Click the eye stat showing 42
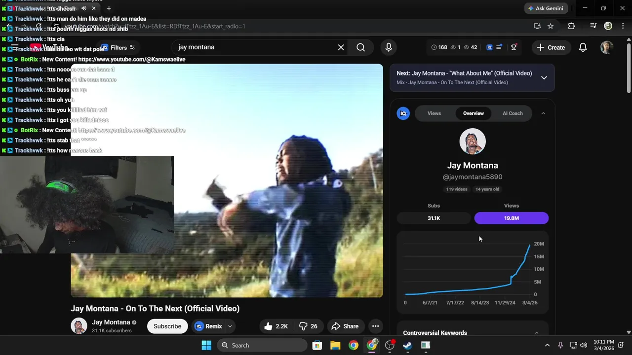 [471, 47]
